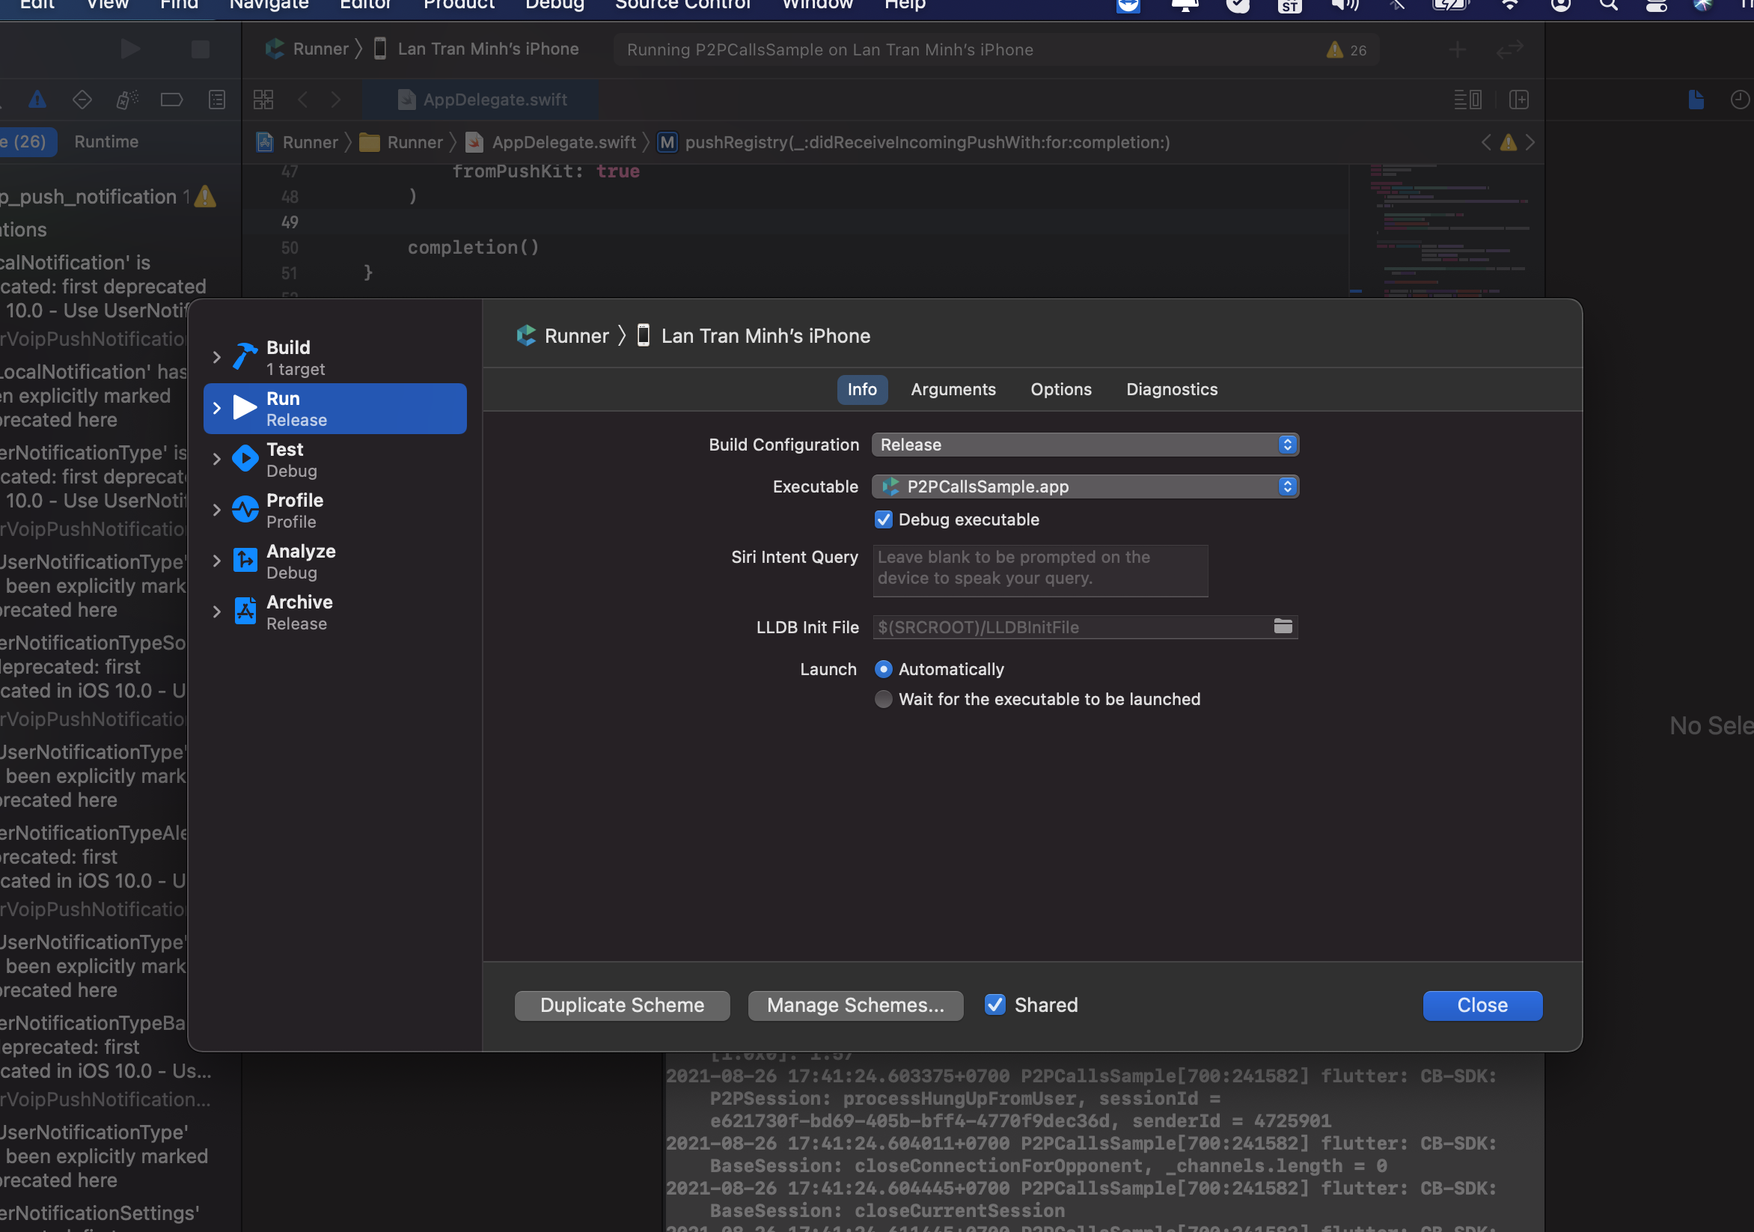Click the Stop button in toolbar
The height and width of the screenshot is (1232, 1754).
[x=200, y=49]
